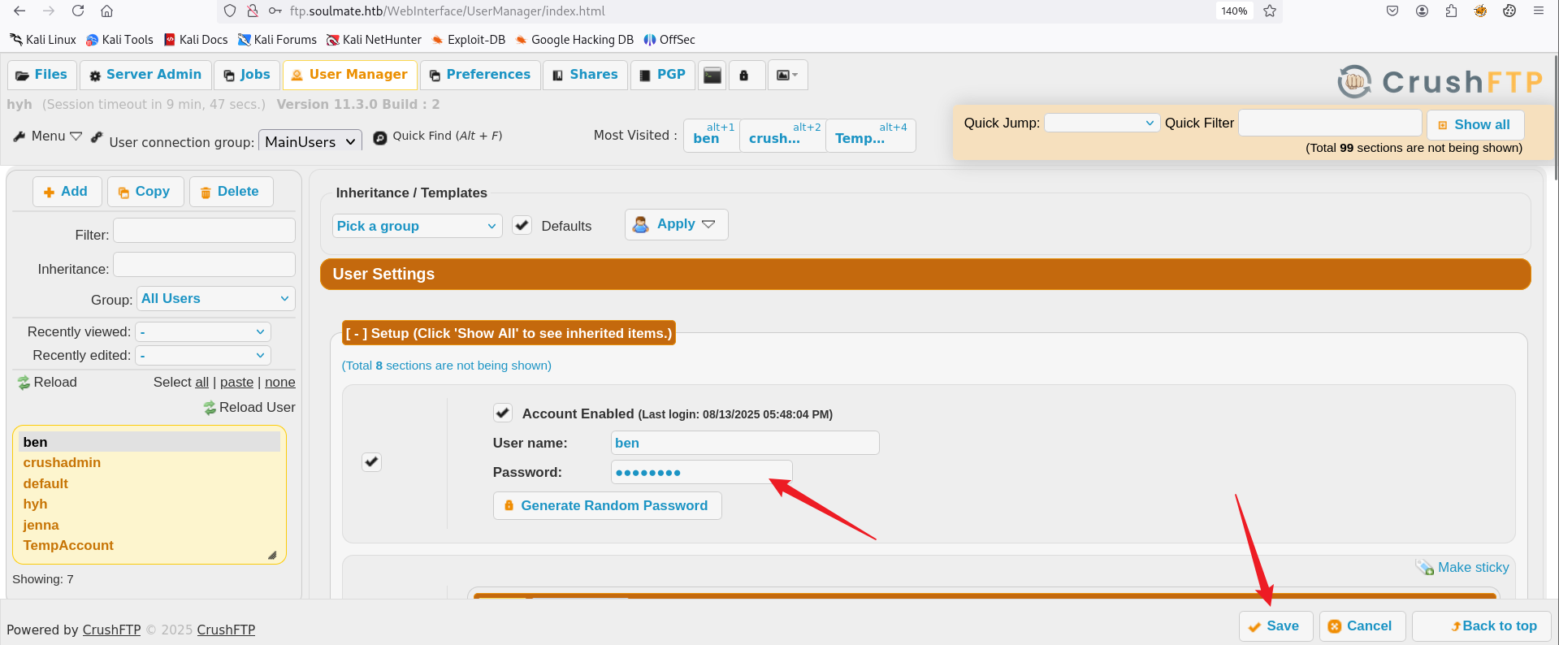The height and width of the screenshot is (645, 1559).
Task: Expand the User connection group dropdown
Action: click(x=310, y=141)
